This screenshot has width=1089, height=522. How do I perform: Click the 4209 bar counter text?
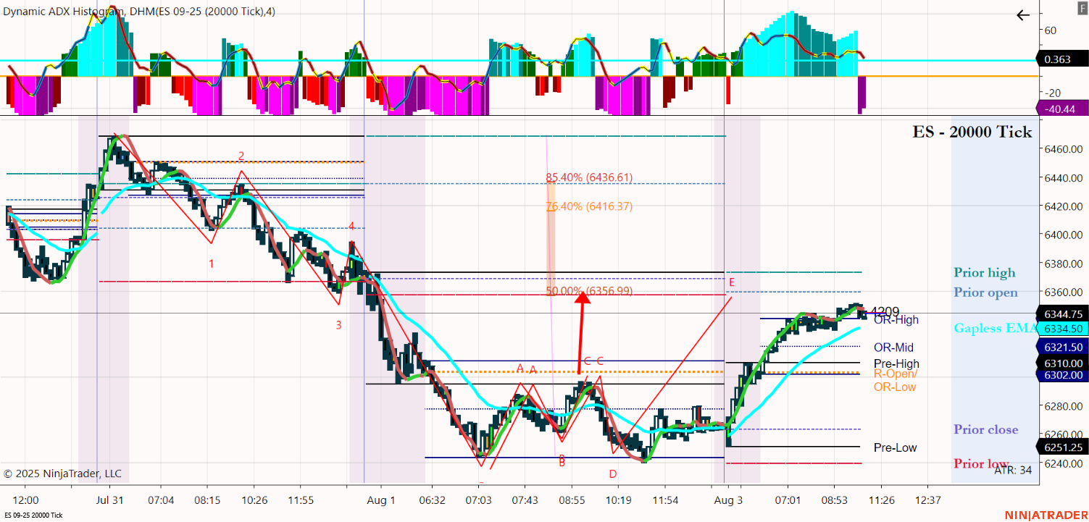pos(885,312)
